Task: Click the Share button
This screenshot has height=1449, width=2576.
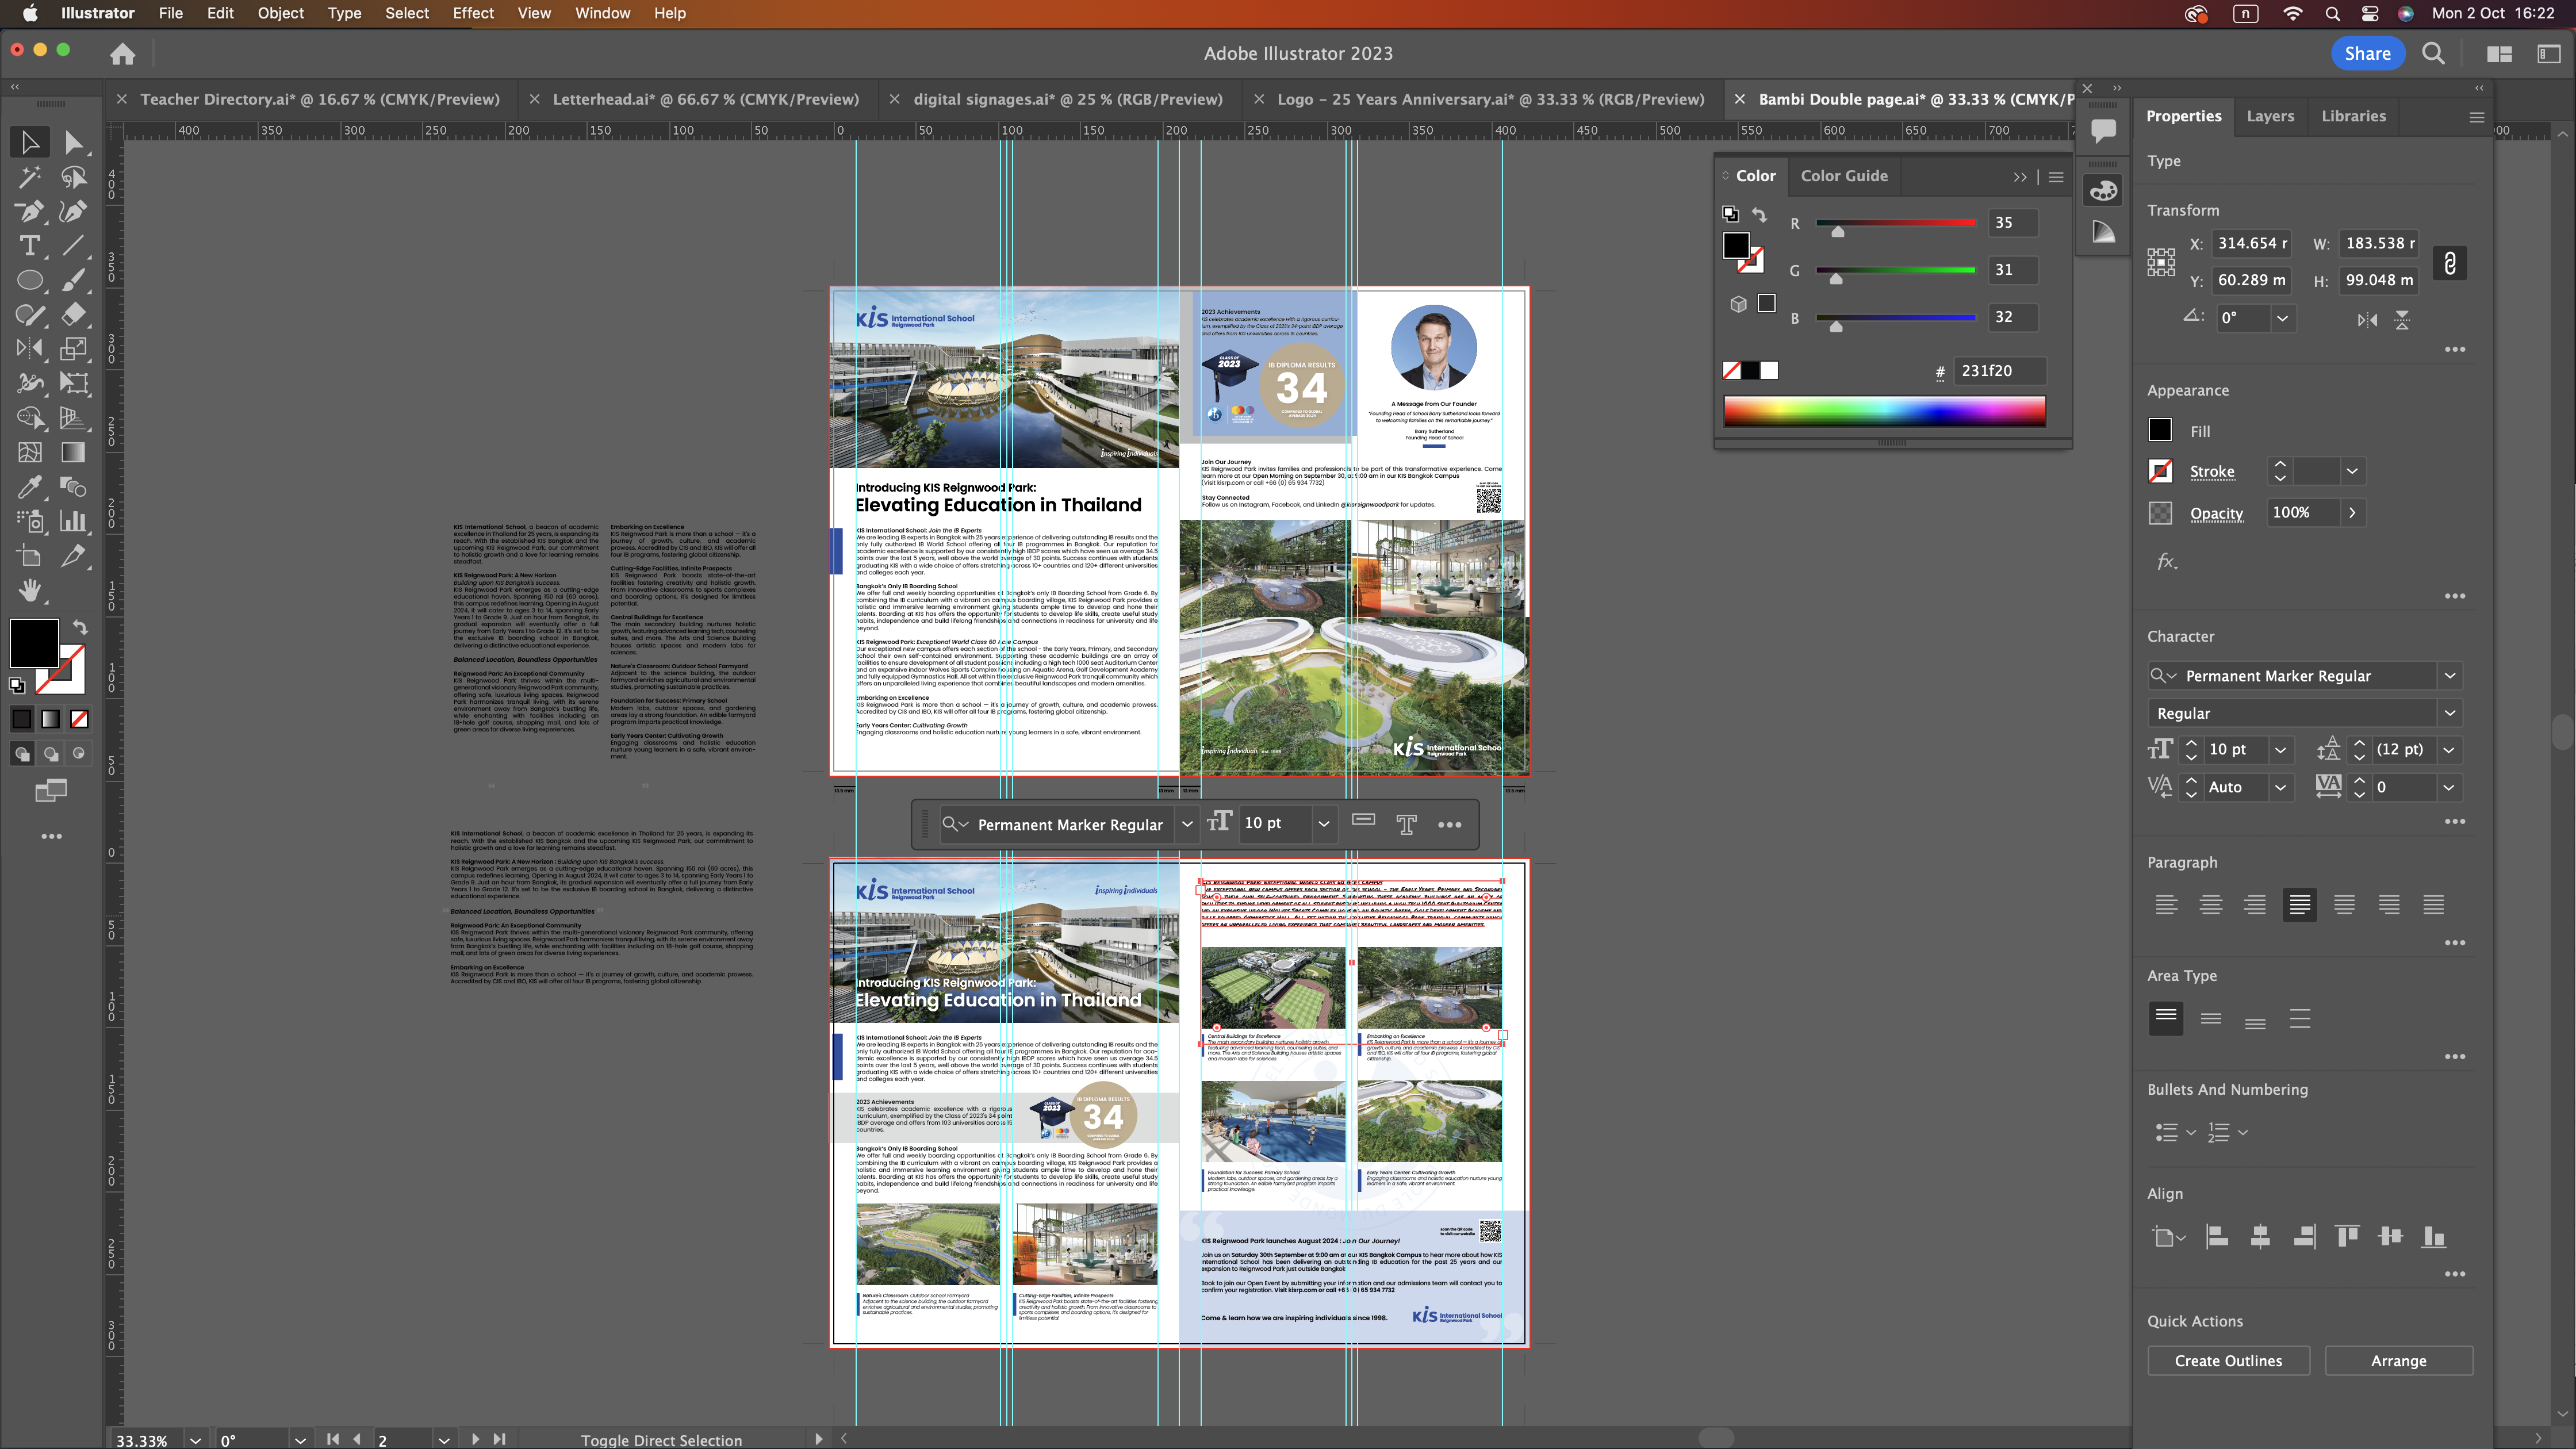Action: pyautogui.click(x=2367, y=54)
